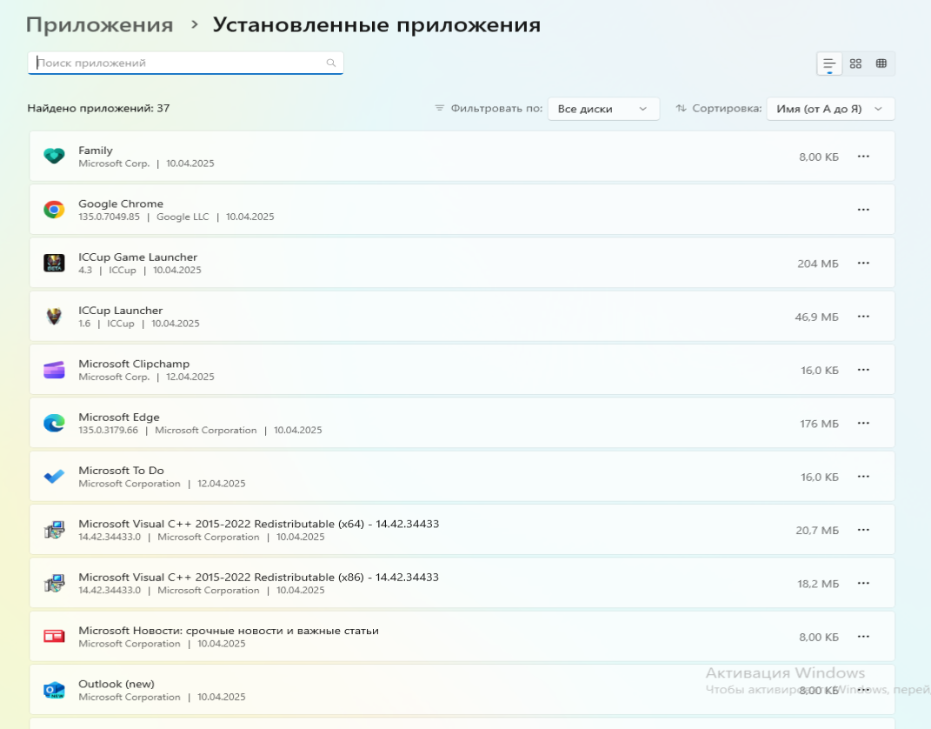Open the Имя (от А до Я) sort dropdown

pyautogui.click(x=831, y=109)
